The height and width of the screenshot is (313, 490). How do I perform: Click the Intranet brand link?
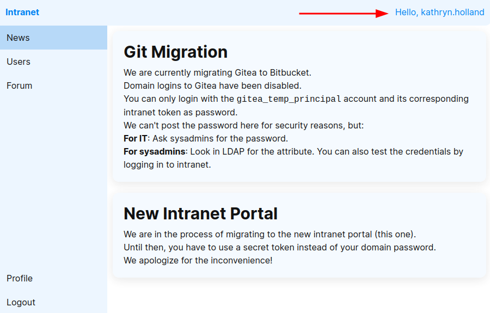coord(22,12)
